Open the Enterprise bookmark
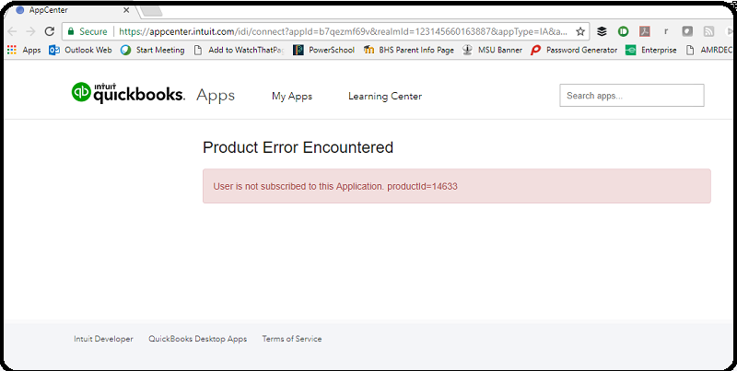Viewport: 737px width, 371px height. tap(651, 50)
